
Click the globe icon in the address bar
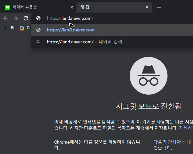[38, 18]
